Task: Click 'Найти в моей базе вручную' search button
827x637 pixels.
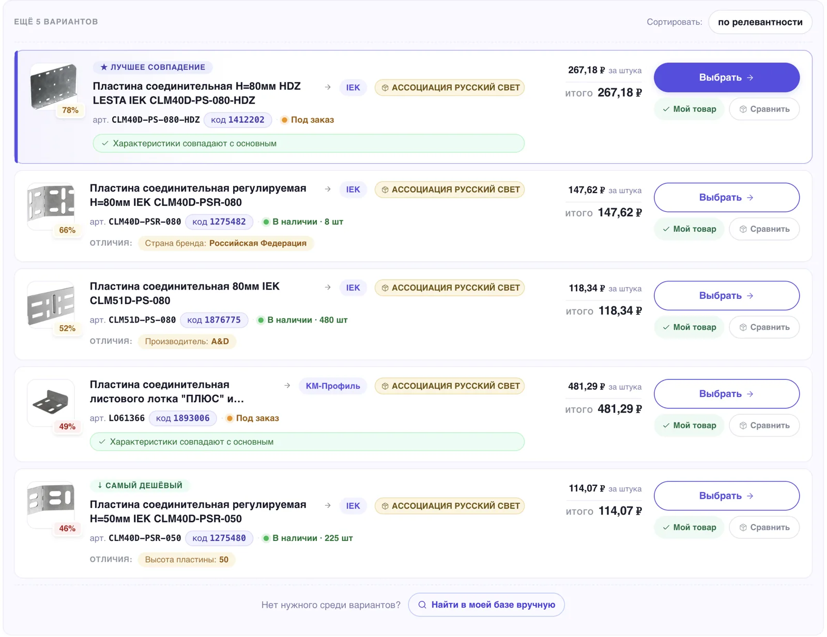Action: coord(486,604)
